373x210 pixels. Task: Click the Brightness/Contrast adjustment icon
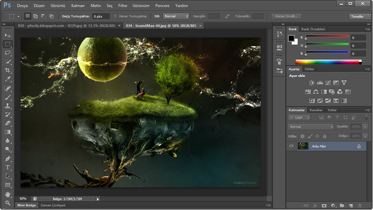(x=311, y=83)
